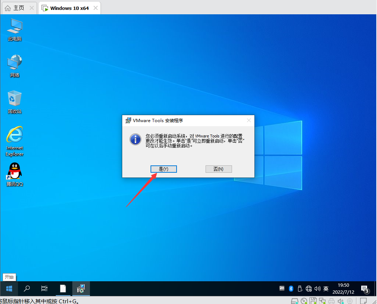The image size is (377, 304).
Task: Open the network status tray icon
Action: [x=309, y=288]
